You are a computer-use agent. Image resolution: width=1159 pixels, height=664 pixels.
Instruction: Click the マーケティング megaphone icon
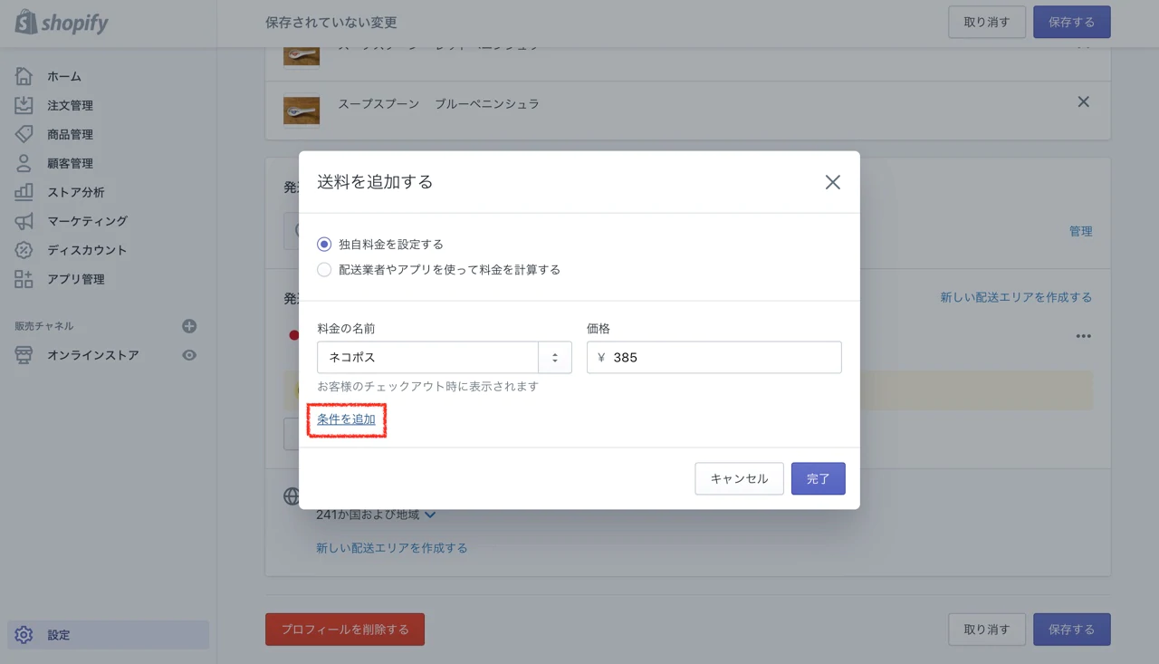click(24, 221)
